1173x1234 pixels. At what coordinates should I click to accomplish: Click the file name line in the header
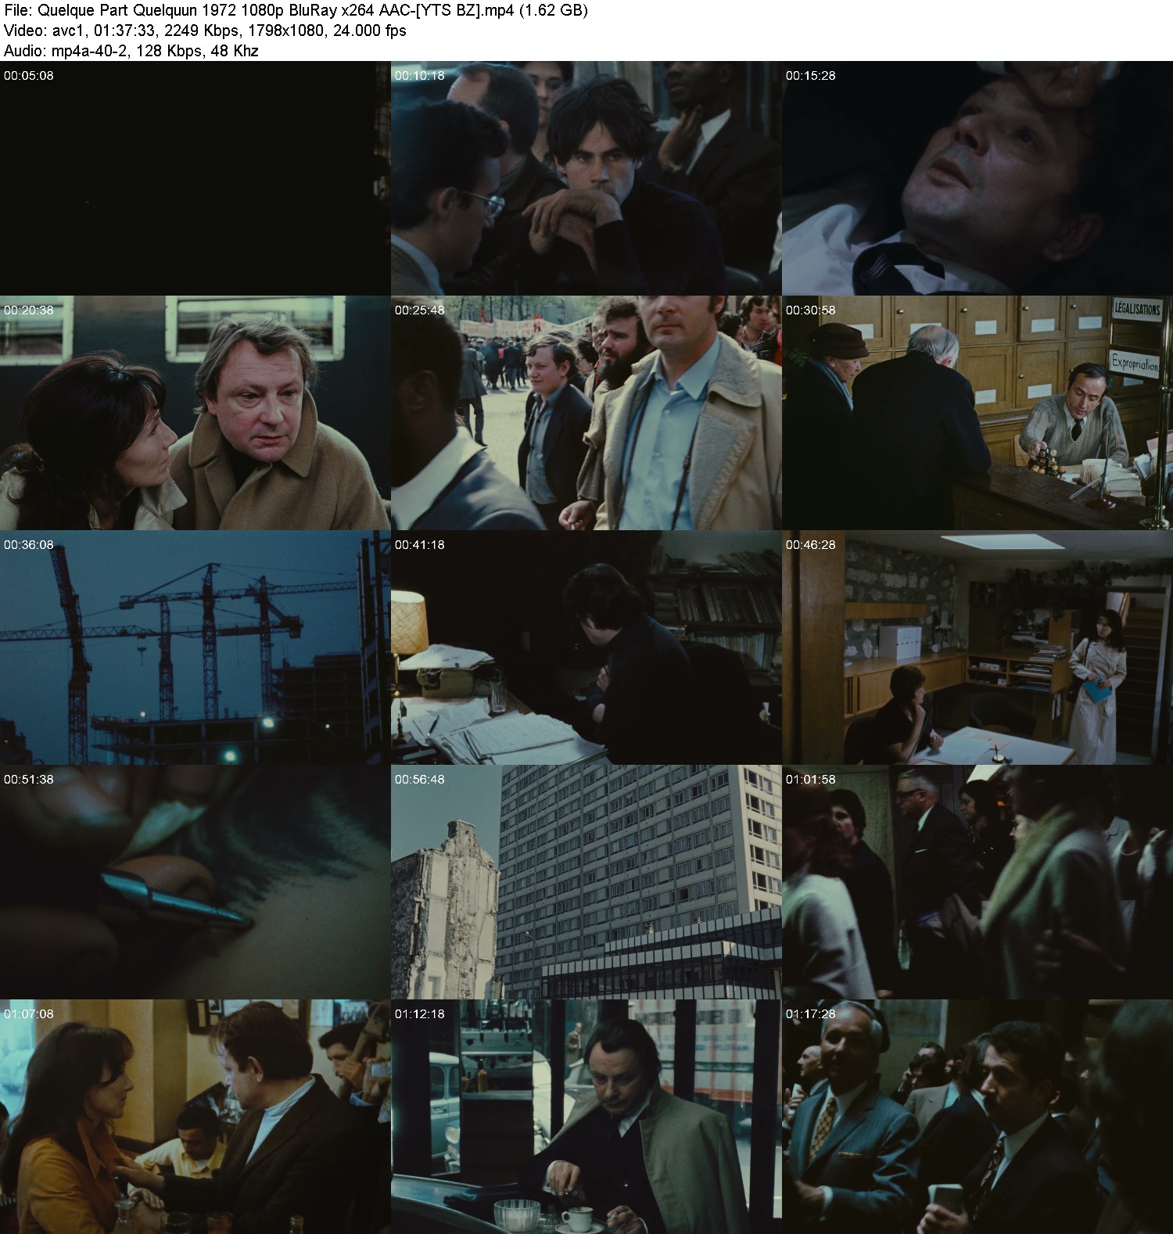point(296,11)
